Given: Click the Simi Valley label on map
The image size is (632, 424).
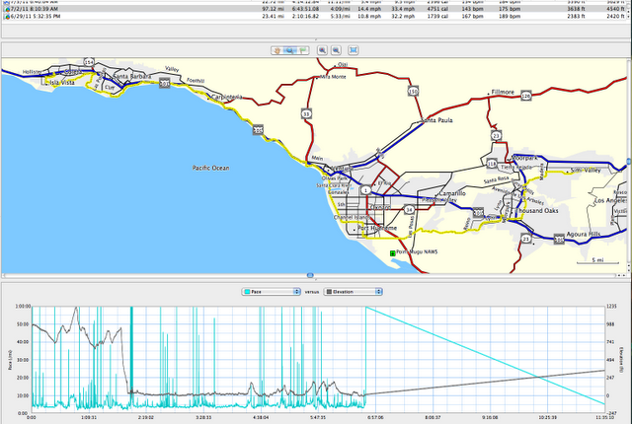Looking at the screenshot, I should [x=586, y=171].
